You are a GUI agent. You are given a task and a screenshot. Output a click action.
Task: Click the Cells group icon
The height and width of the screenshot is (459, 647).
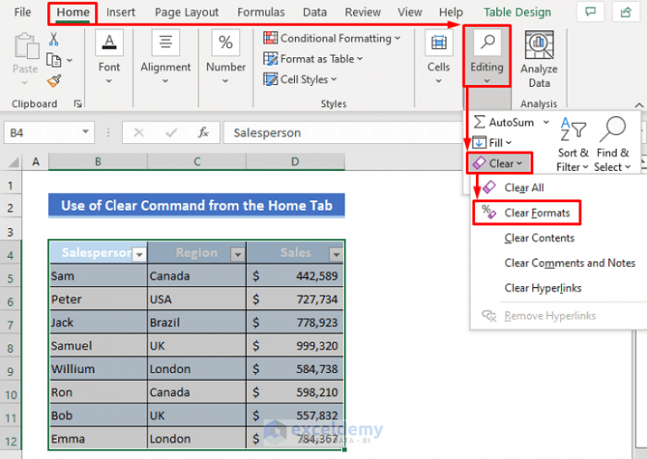[439, 42]
